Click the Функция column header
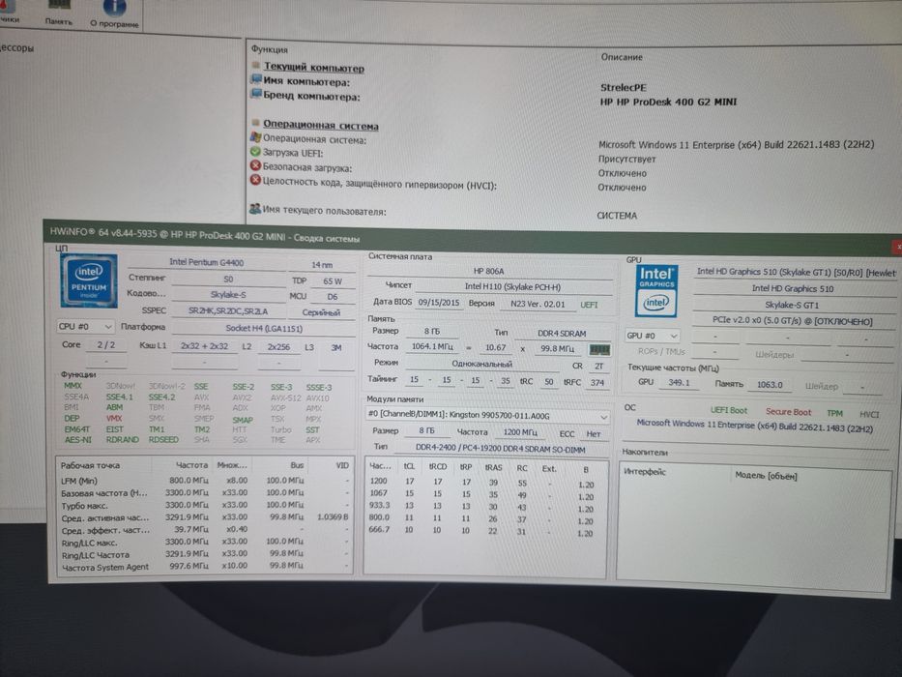Image resolution: width=902 pixels, height=677 pixels. [x=270, y=49]
